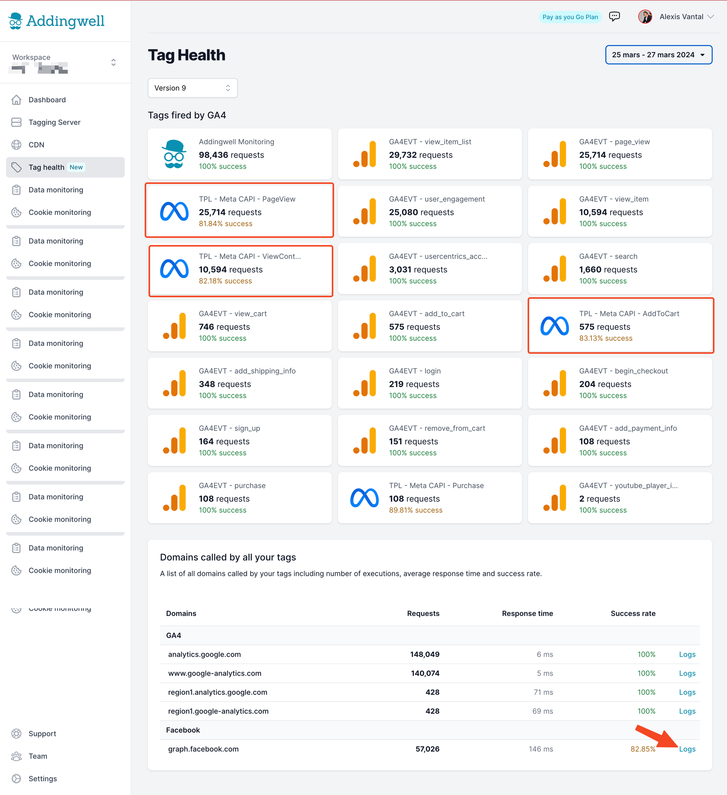
Task: Click the Dashboard home icon
Action: [x=16, y=100]
